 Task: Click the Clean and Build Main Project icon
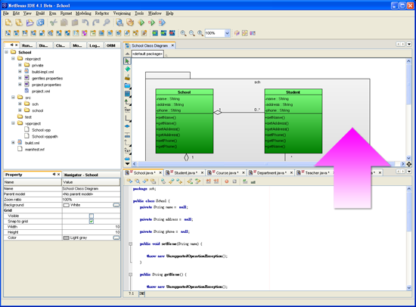(x=130, y=23)
